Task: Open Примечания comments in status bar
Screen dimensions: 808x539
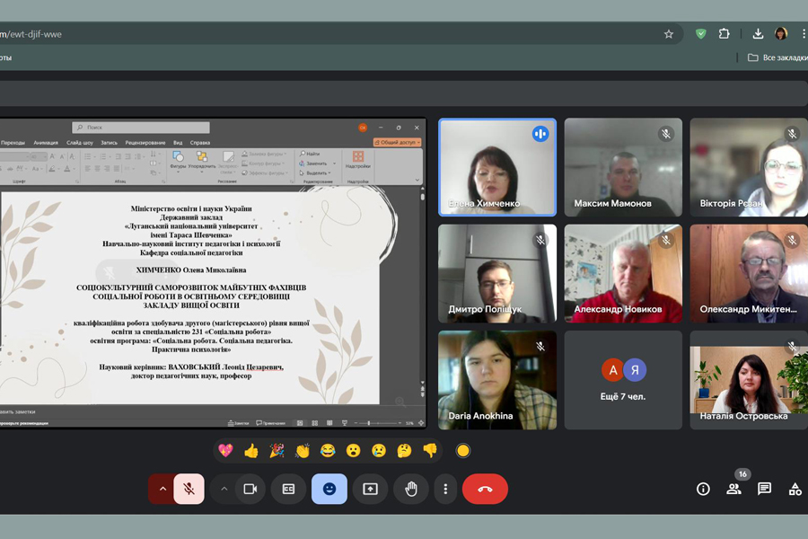Action: [270, 423]
